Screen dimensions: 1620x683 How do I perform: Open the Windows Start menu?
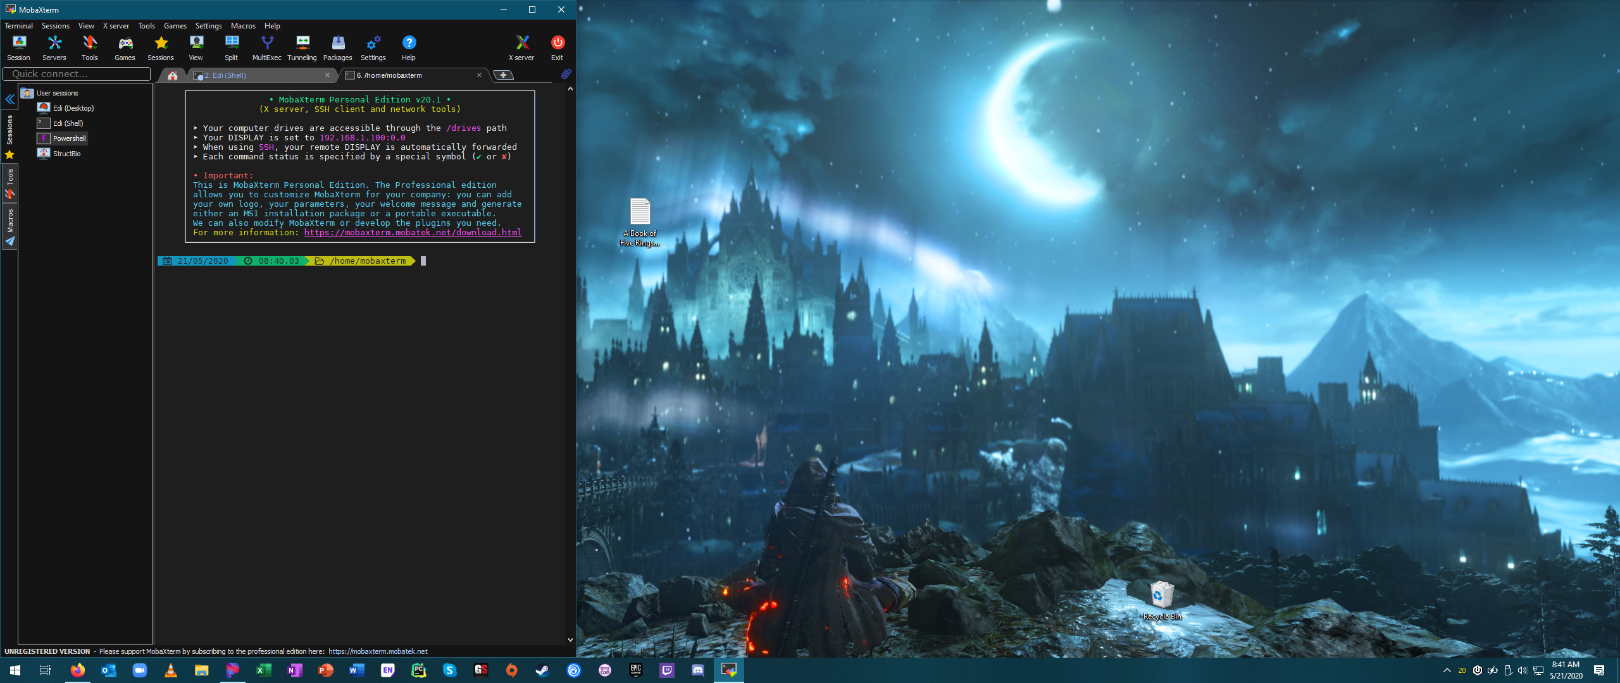point(15,670)
